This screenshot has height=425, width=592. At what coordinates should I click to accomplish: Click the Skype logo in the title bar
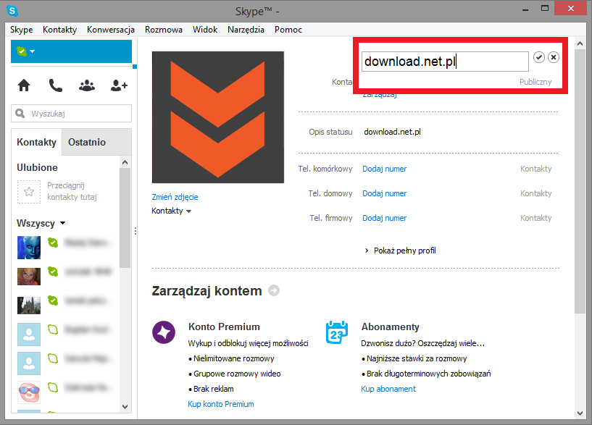point(12,11)
